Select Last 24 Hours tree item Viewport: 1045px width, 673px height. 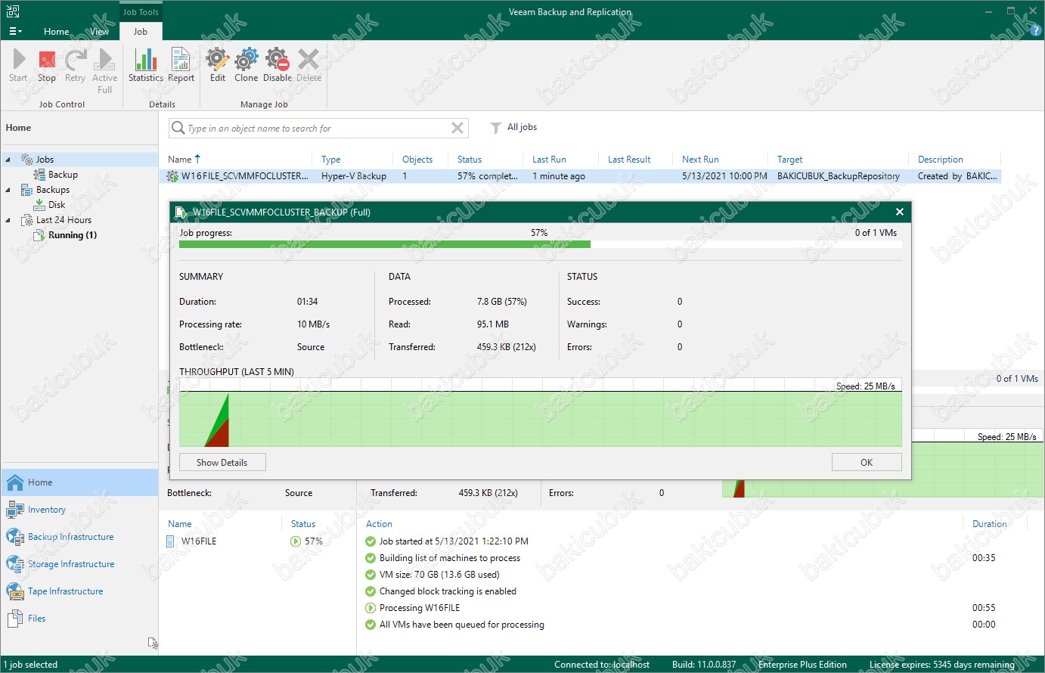(64, 220)
